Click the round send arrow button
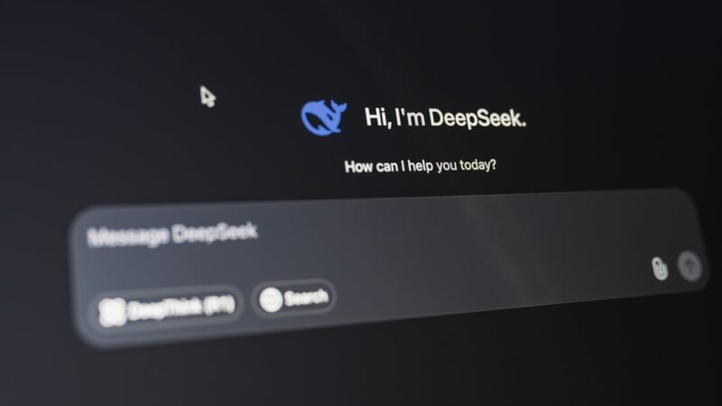722x406 pixels. click(x=690, y=266)
